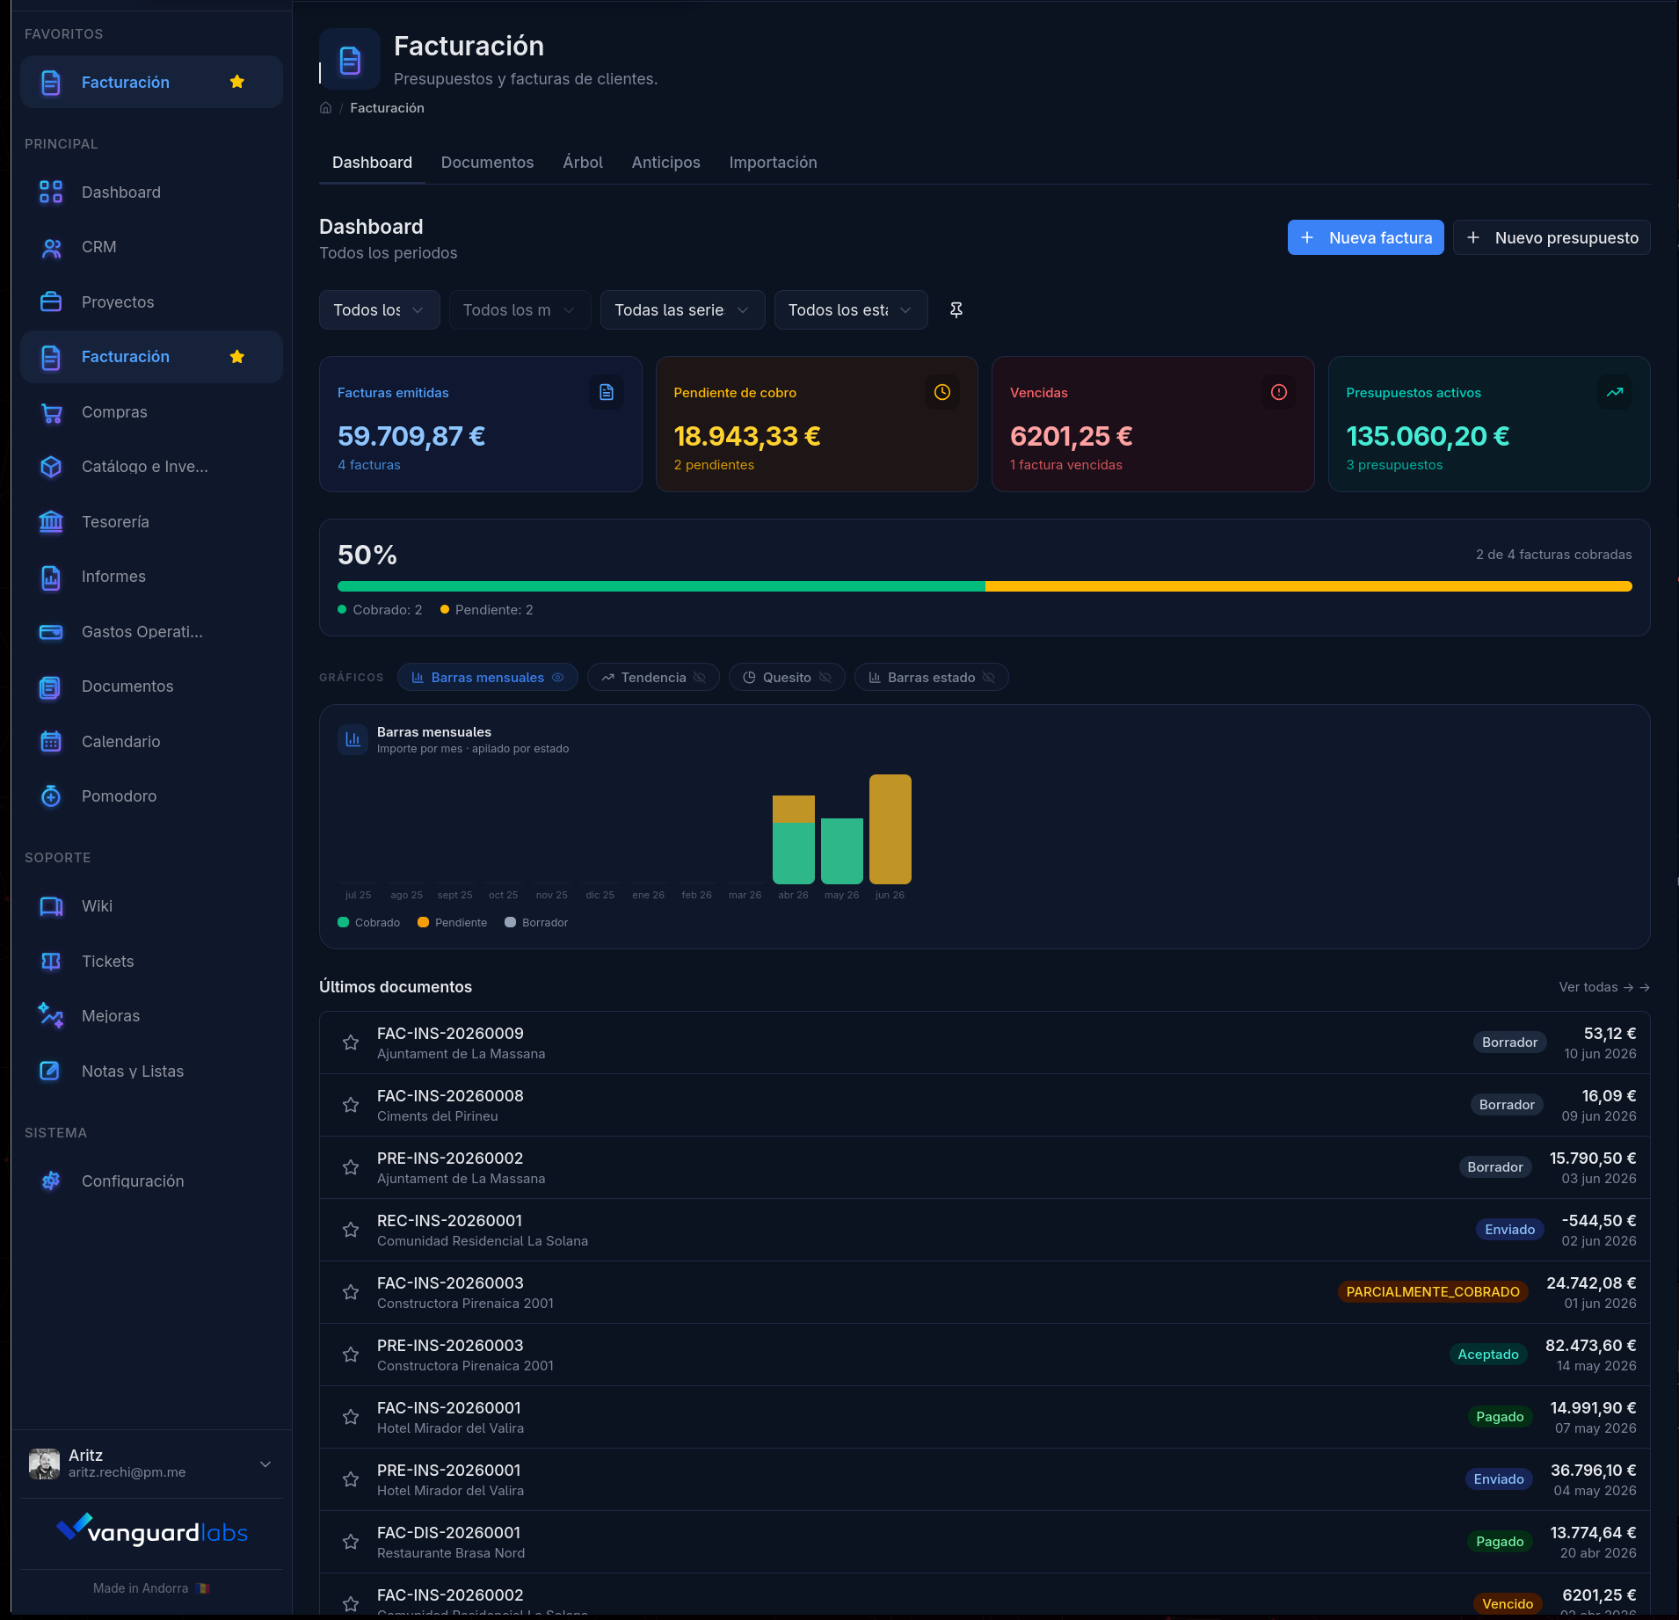
Task: Show the Quesito chart
Action: pyautogui.click(x=825, y=678)
